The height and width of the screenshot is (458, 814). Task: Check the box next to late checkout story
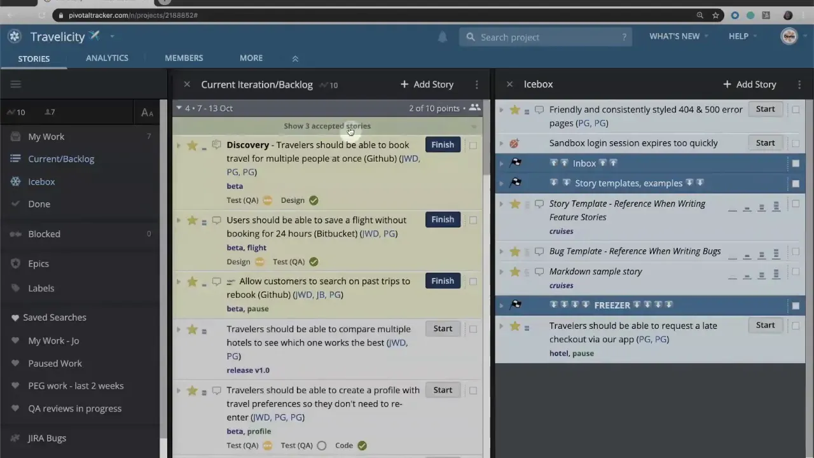(x=796, y=325)
